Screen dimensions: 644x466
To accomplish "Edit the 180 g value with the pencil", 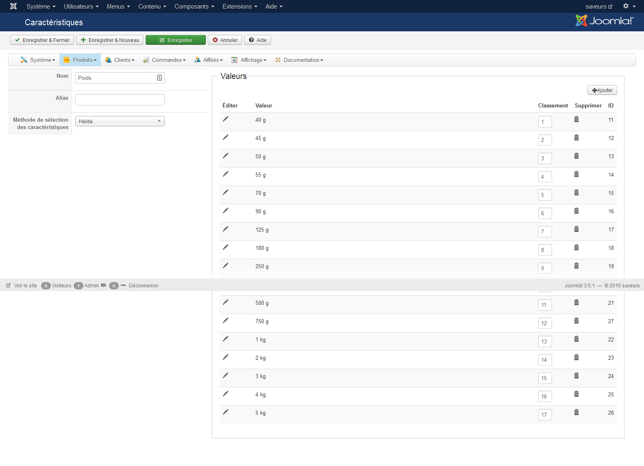I will click(x=226, y=247).
